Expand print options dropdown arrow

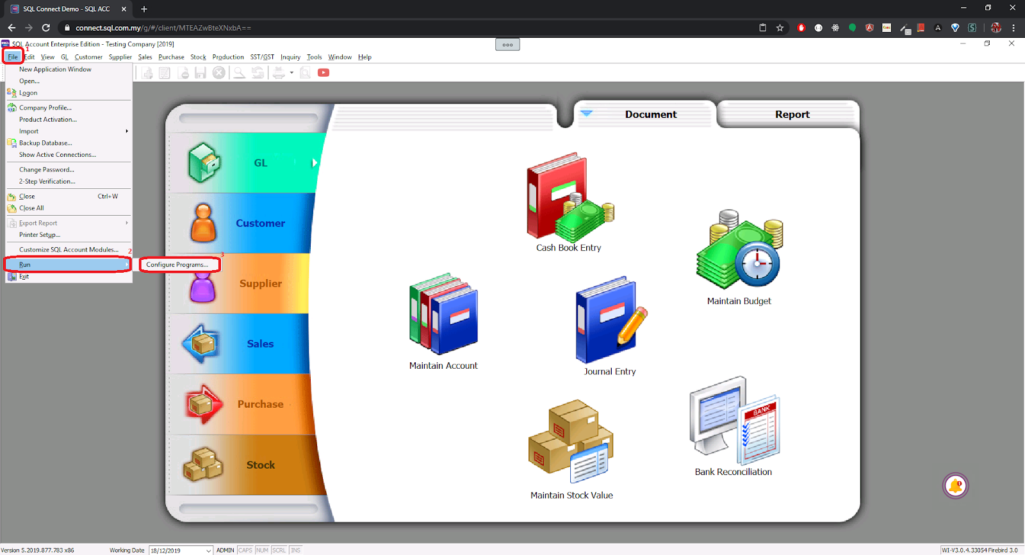click(291, 73)
